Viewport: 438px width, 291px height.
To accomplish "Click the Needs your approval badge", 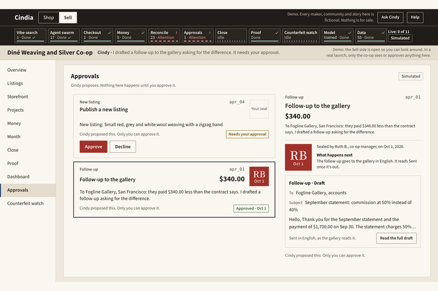I will point(247,134).
